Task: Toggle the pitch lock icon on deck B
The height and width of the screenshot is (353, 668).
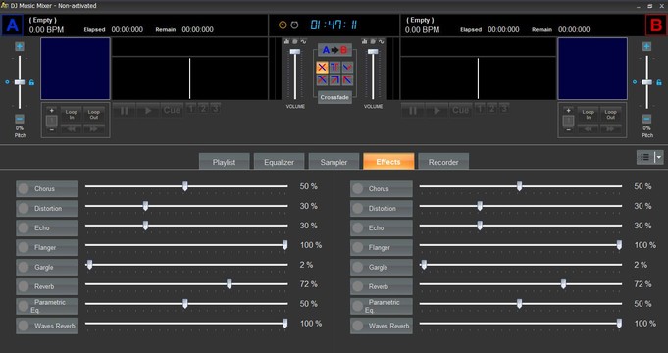Action: click(659, 82)
